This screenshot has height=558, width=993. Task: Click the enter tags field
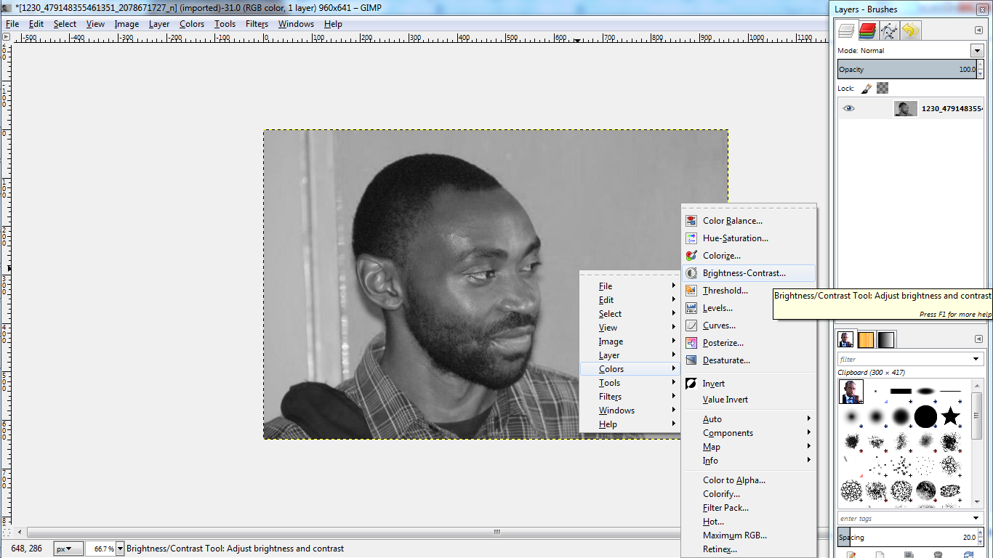(904, 518)
